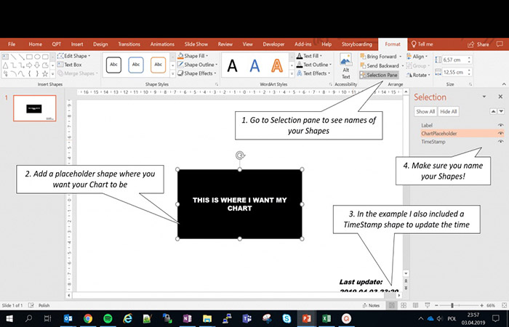Move selected shape up in order
Image resolution: width=509 pixels, height=327 pixels.
(493, 112)
